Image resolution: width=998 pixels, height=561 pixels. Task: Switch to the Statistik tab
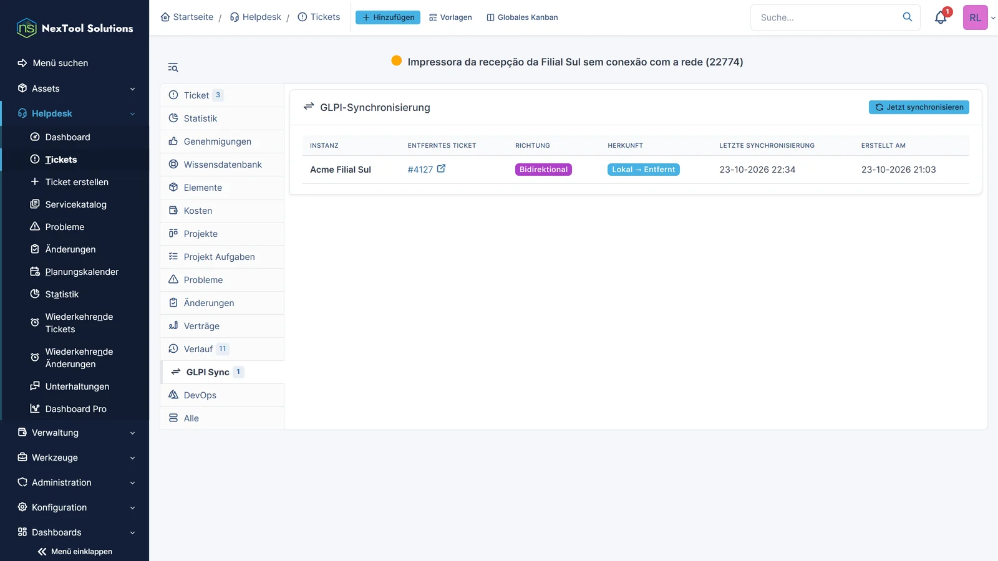[222, 118]
